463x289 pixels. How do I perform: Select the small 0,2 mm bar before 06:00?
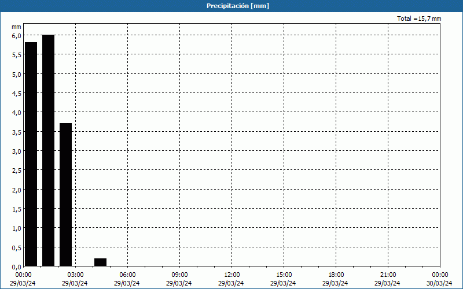pyautogui.click(x=100, y=262)
